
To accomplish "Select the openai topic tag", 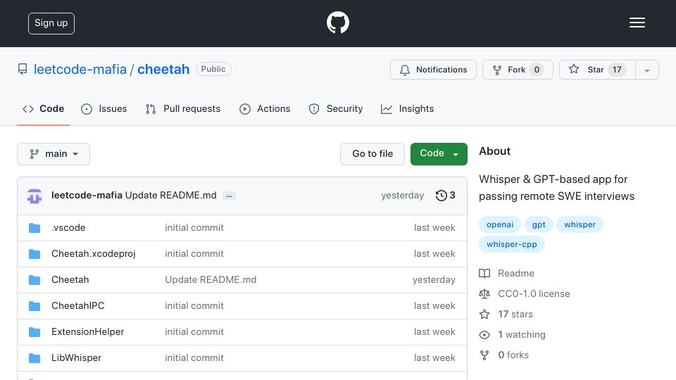I will point(500,224).
